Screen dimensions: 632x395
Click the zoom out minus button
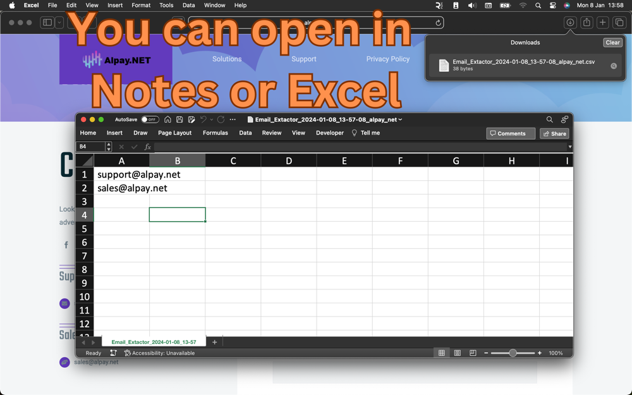coord(486,353)
